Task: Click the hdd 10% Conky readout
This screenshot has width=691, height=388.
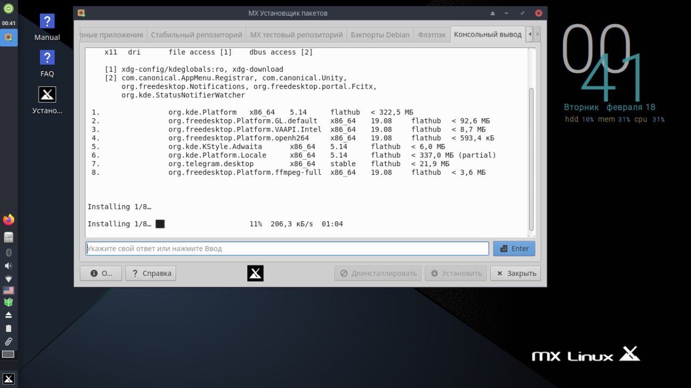Action: pyautogui.click(x=579, y=119)
